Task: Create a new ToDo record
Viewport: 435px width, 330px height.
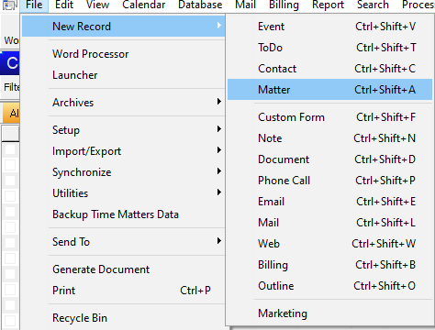Action: pos(329,48)
